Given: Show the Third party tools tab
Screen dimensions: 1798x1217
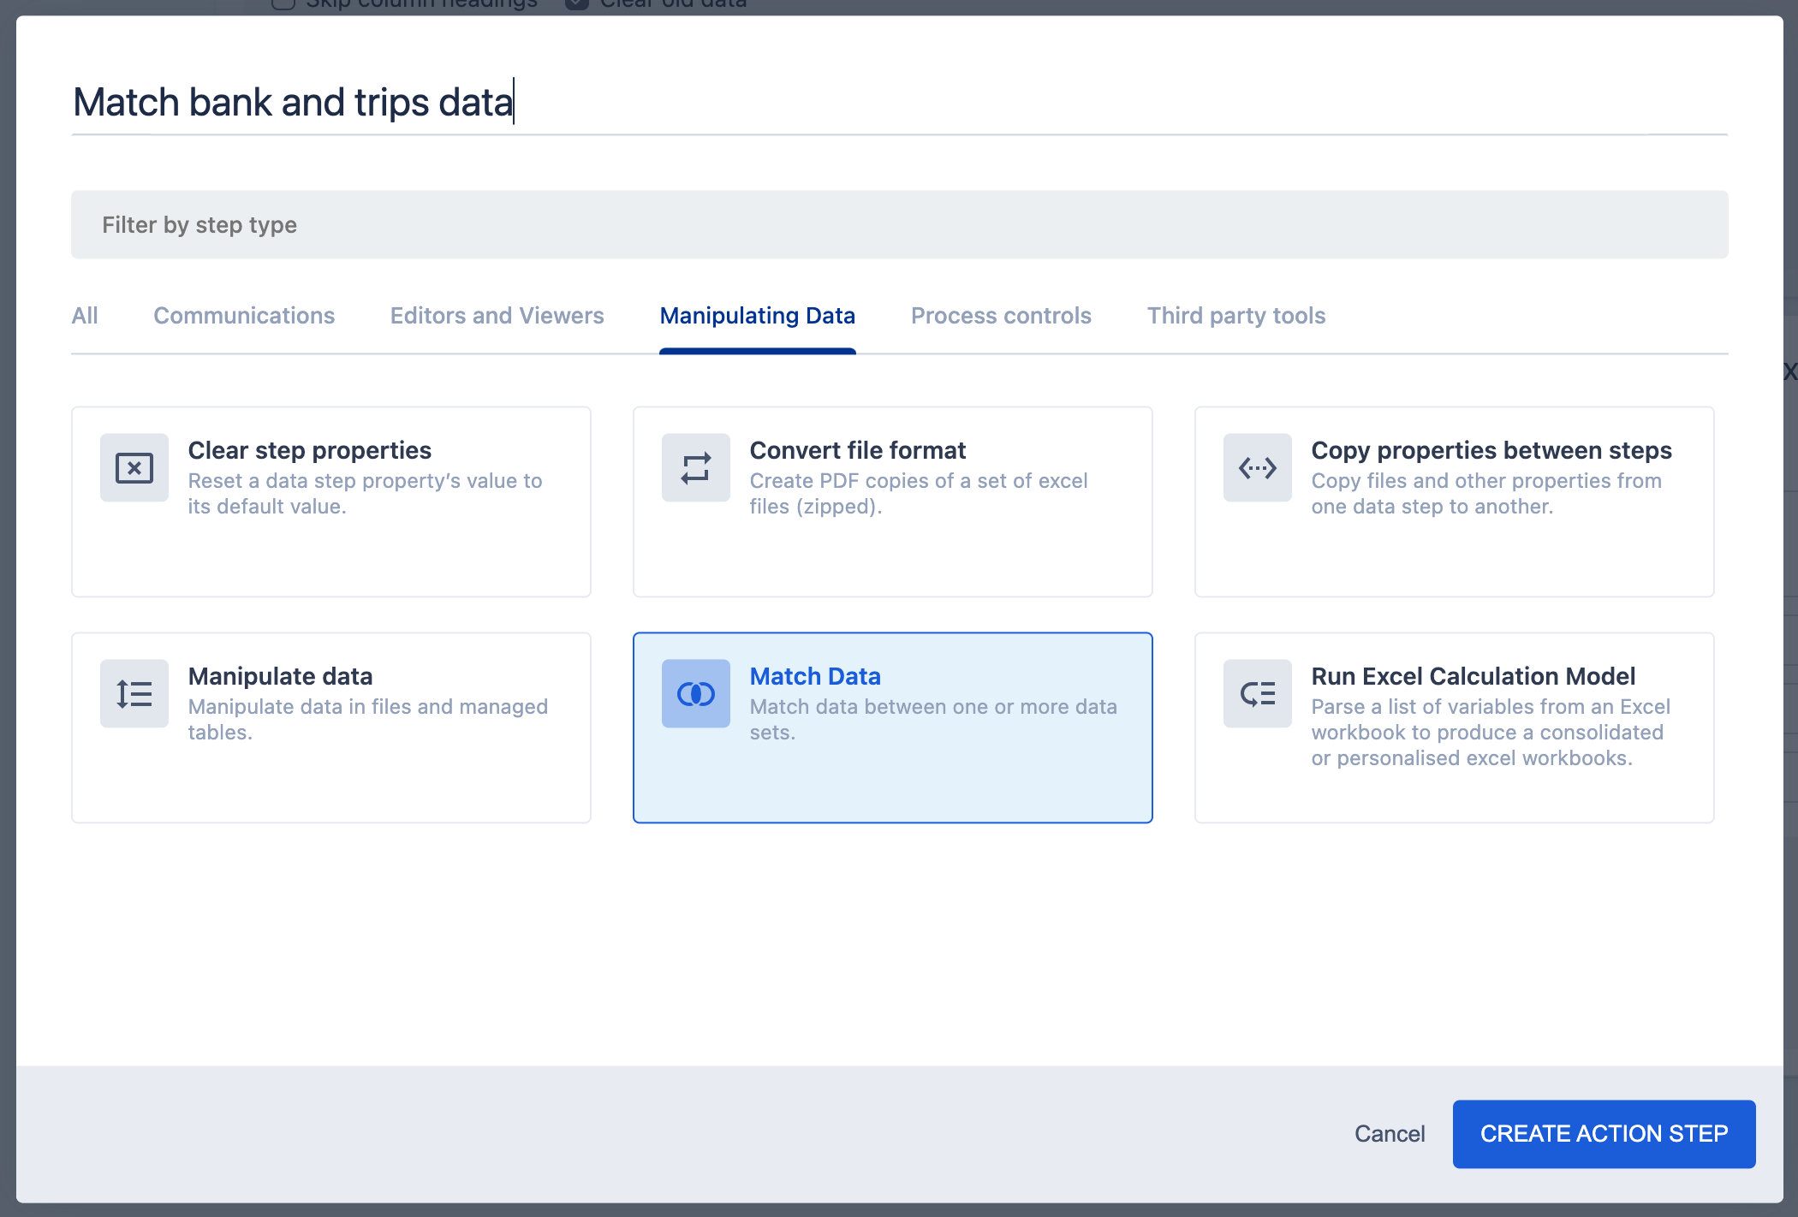Looking at the screenshot, I should 1235,316.
